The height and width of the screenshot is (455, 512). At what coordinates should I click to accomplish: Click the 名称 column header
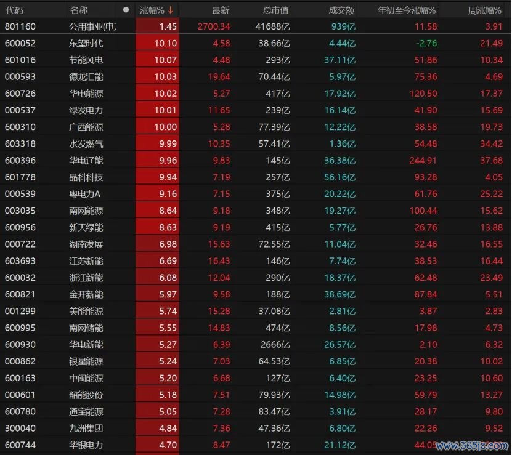point(79,10)
